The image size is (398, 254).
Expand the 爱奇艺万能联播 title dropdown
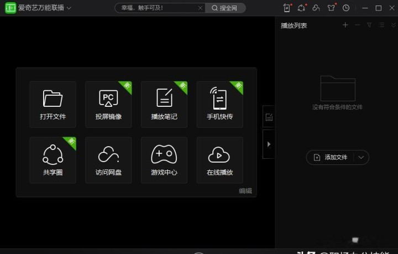pyautogui.click(x=69, y=8)
